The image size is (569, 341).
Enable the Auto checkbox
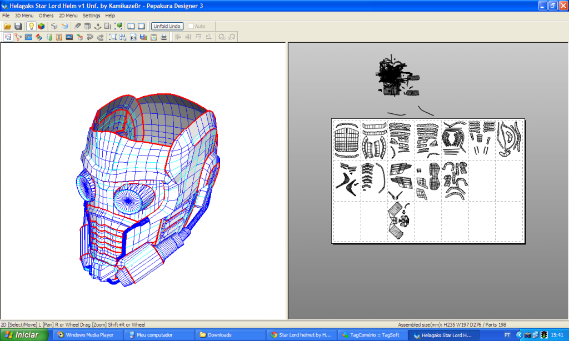coord(191,26)
